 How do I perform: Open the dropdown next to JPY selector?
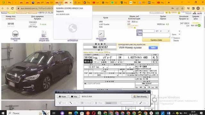(x=166, y=31)
